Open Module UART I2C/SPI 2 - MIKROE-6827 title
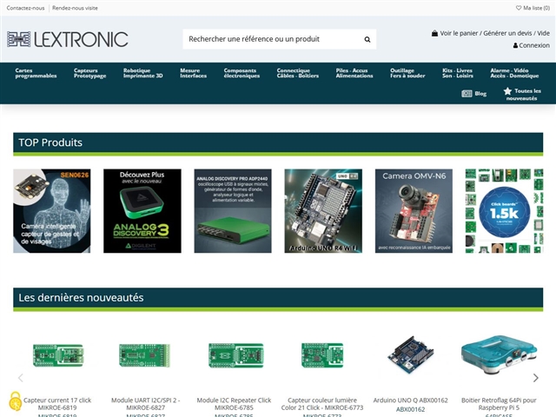This screenshot has height=417, width=556. click(146, 404)
